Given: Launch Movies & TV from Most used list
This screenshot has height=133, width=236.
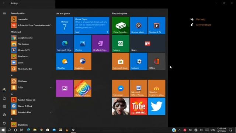Looking at the screenshot, I should pos(32,50).
